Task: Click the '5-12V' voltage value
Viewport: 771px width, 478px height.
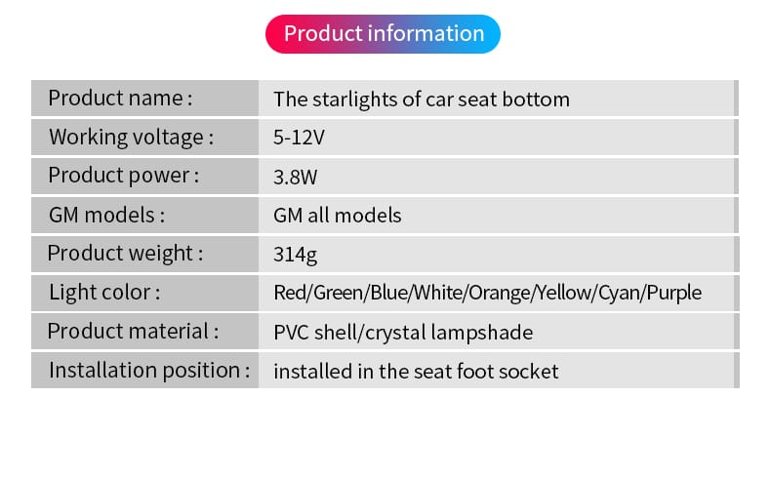Action: coord(299,139)
